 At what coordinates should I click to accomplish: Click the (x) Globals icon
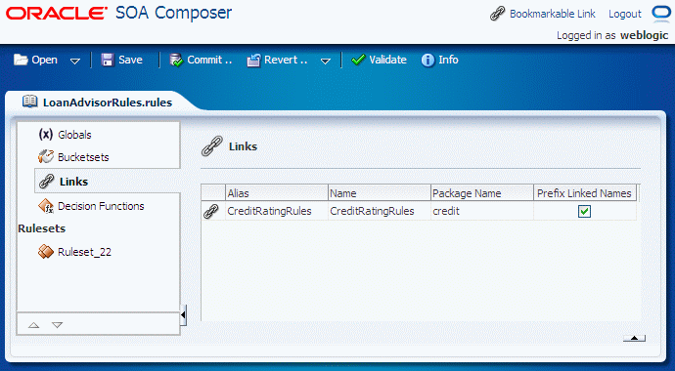46,135
